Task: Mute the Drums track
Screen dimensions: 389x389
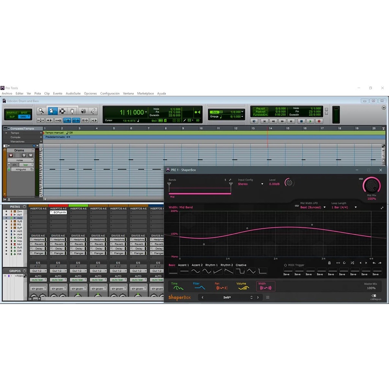Action: pyautogui.click(x=30, y=155)
